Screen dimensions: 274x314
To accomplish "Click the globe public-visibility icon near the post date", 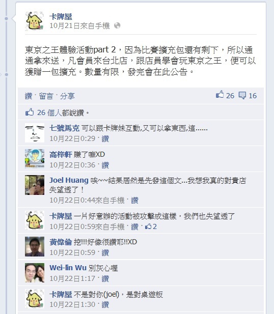I will coord(117,25).
